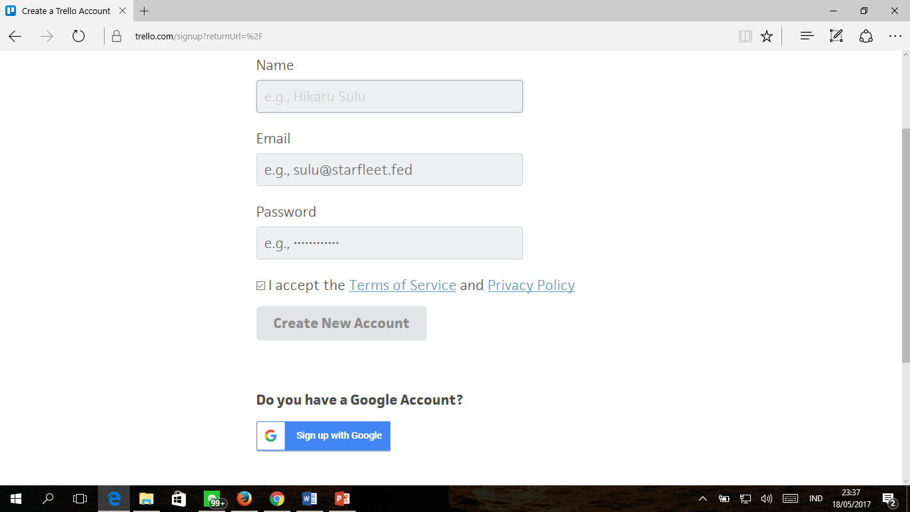Open PowerPoint taskbar icon
This screenshot has height=512, width=910.
[x=342, y=499]
